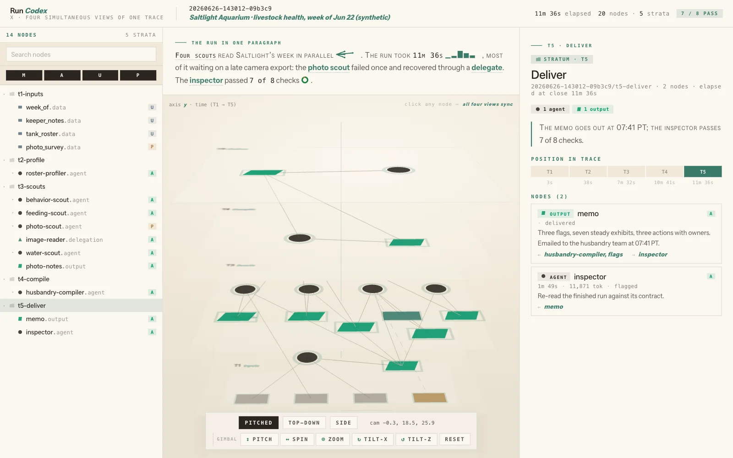Select T1 in position in trace

550,172
